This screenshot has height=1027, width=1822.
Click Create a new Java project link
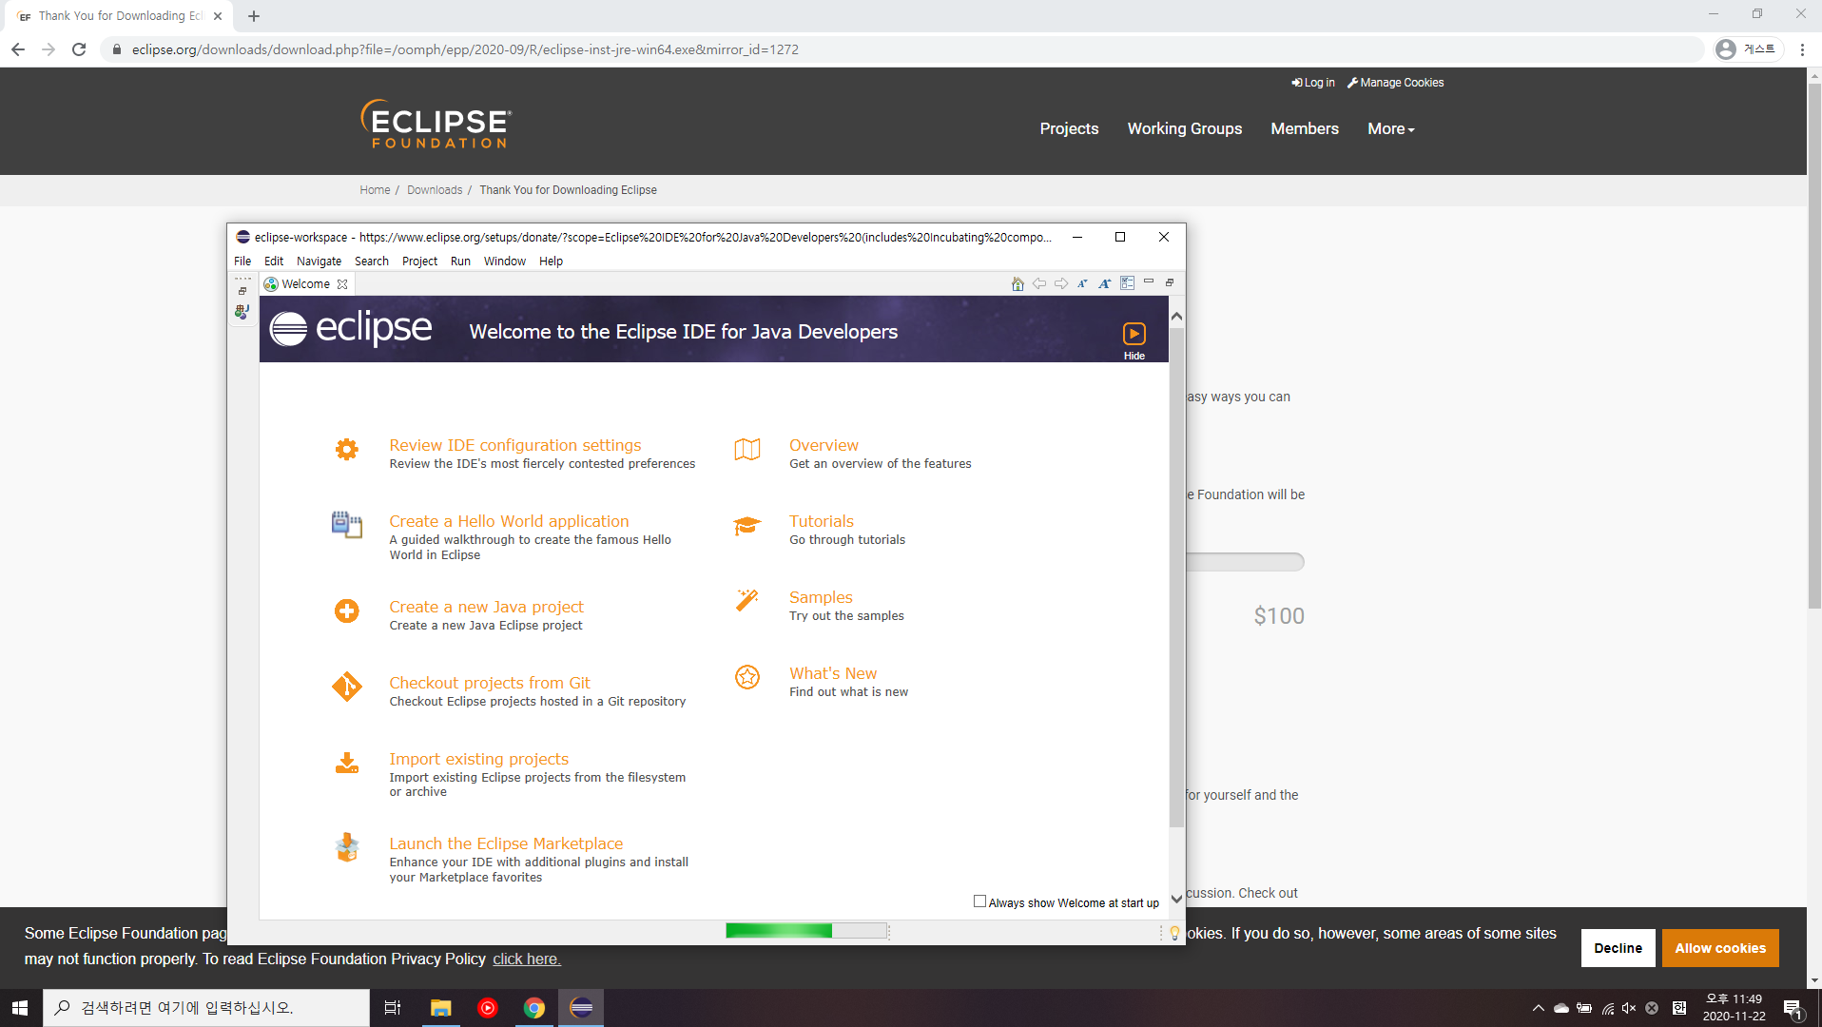click(x=486, y=607)
